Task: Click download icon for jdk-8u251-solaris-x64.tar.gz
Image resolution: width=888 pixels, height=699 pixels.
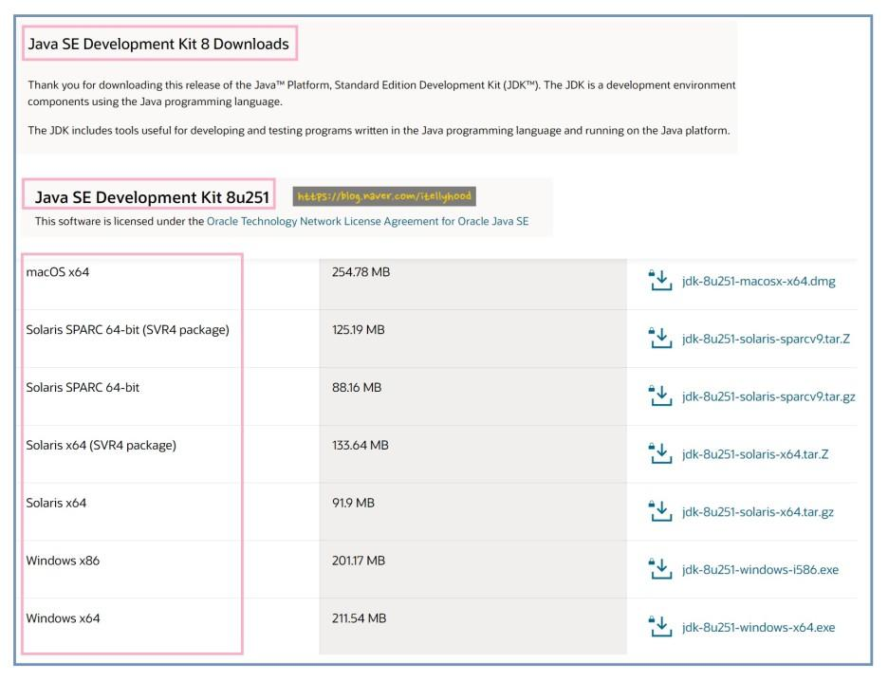Action: pos(659,511)
